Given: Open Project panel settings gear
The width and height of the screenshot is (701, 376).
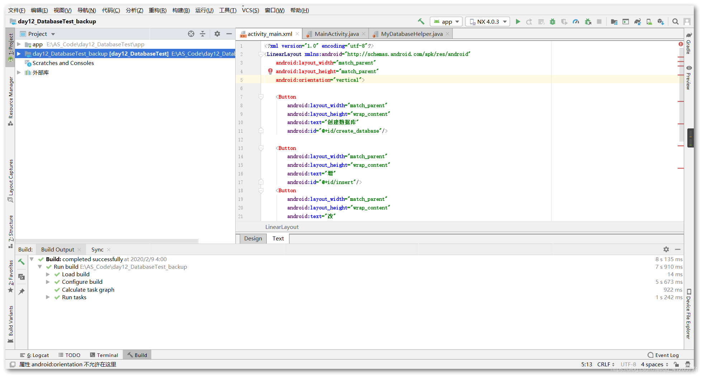Looking at the screenshot, I should [217, 34].
